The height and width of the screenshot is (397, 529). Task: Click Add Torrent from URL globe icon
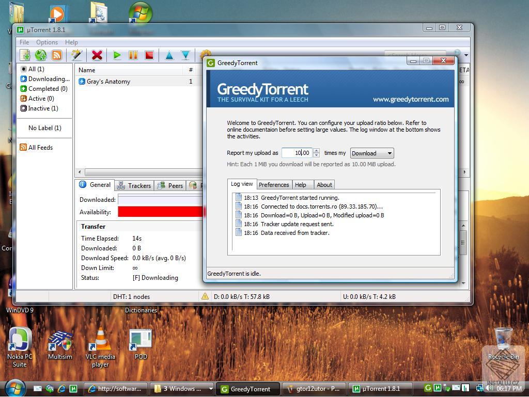tap(41, 55)
